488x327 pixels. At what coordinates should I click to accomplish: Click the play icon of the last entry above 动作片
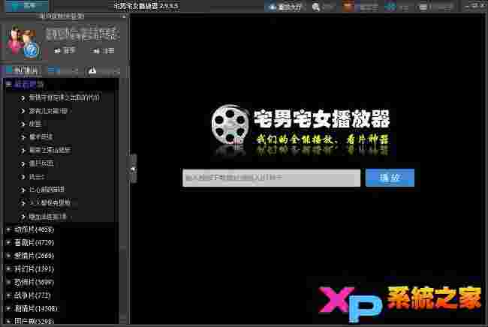23,216
